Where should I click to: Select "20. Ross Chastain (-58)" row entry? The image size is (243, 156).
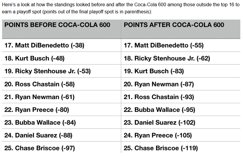point(40,84)
